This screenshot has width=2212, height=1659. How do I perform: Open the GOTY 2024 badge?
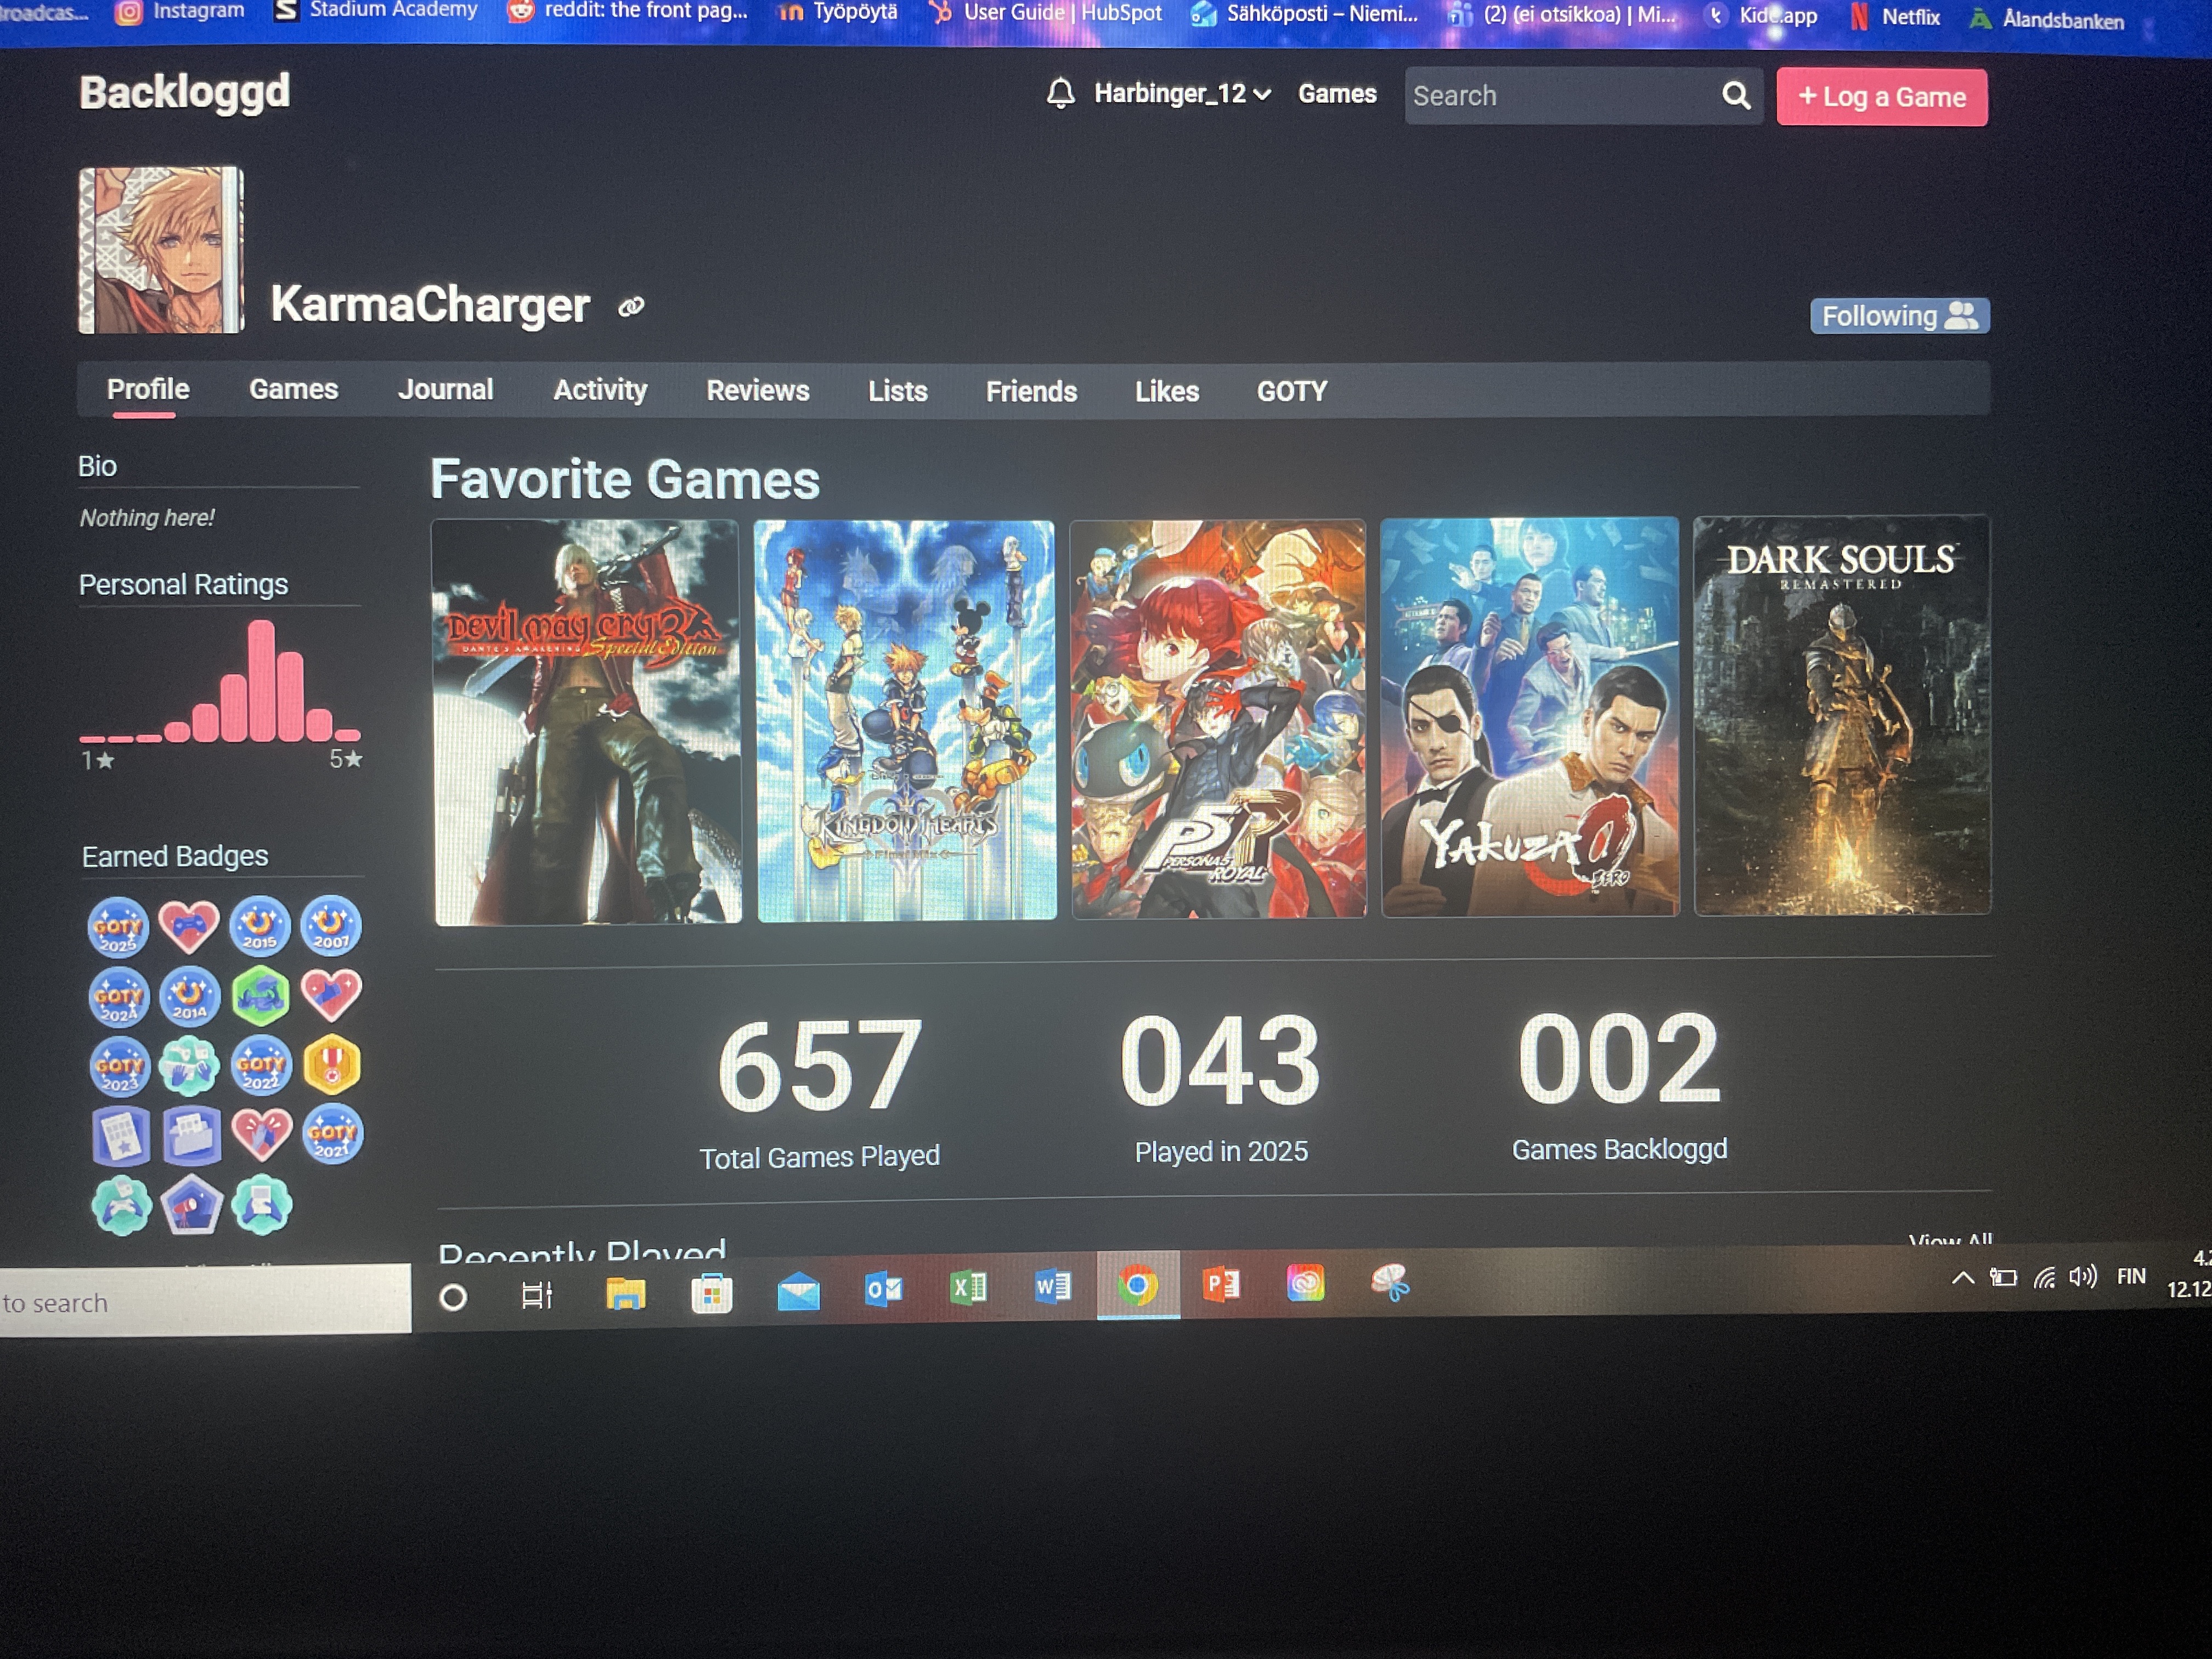[119, 997]
